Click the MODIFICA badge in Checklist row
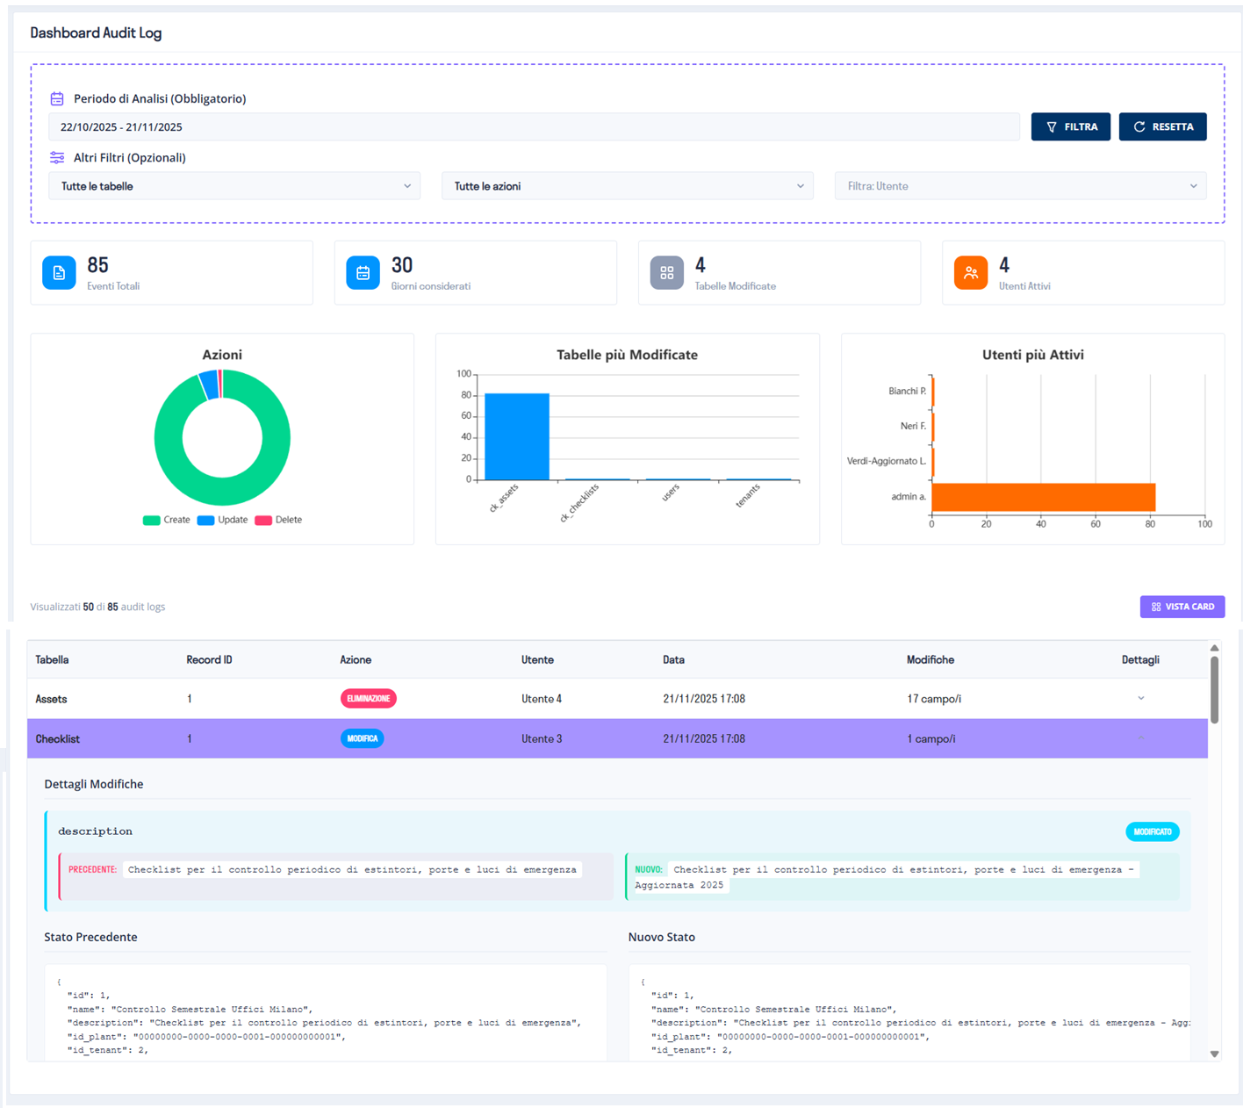 tap(362, 739)
